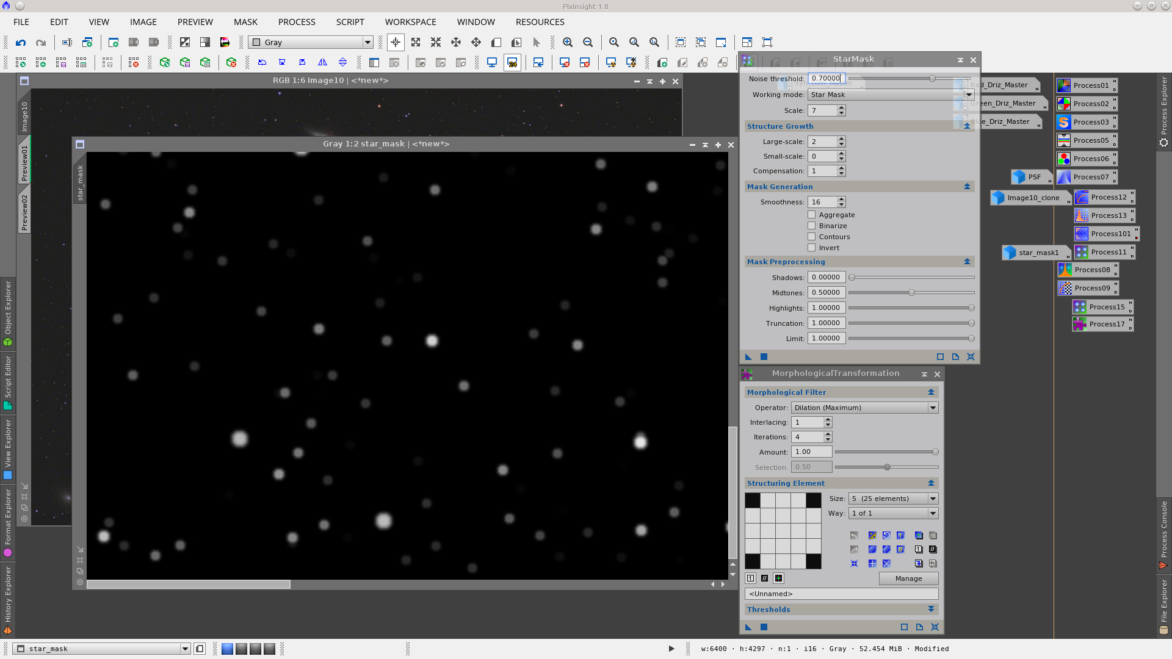Click the Undo icon in the toolbar
The height and width of the screenshot is (659, 1172).
[21, 42]
